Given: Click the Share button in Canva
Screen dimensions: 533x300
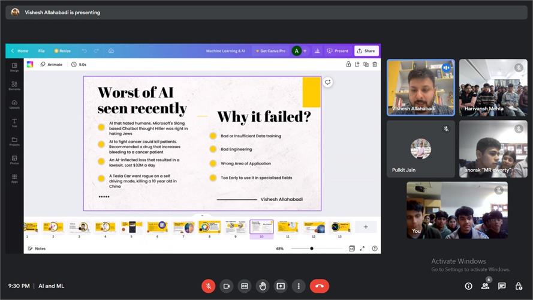Looking at the screenshot, I should [366, 51].
